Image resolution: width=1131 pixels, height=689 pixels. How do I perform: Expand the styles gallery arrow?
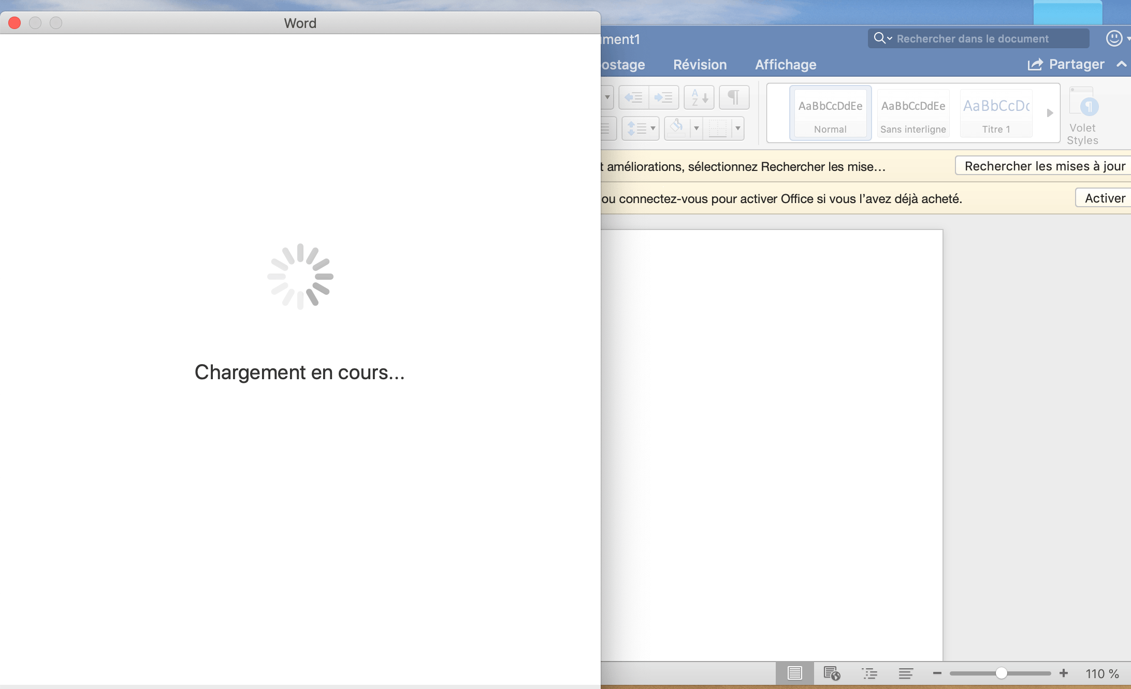coord(1050,113)
